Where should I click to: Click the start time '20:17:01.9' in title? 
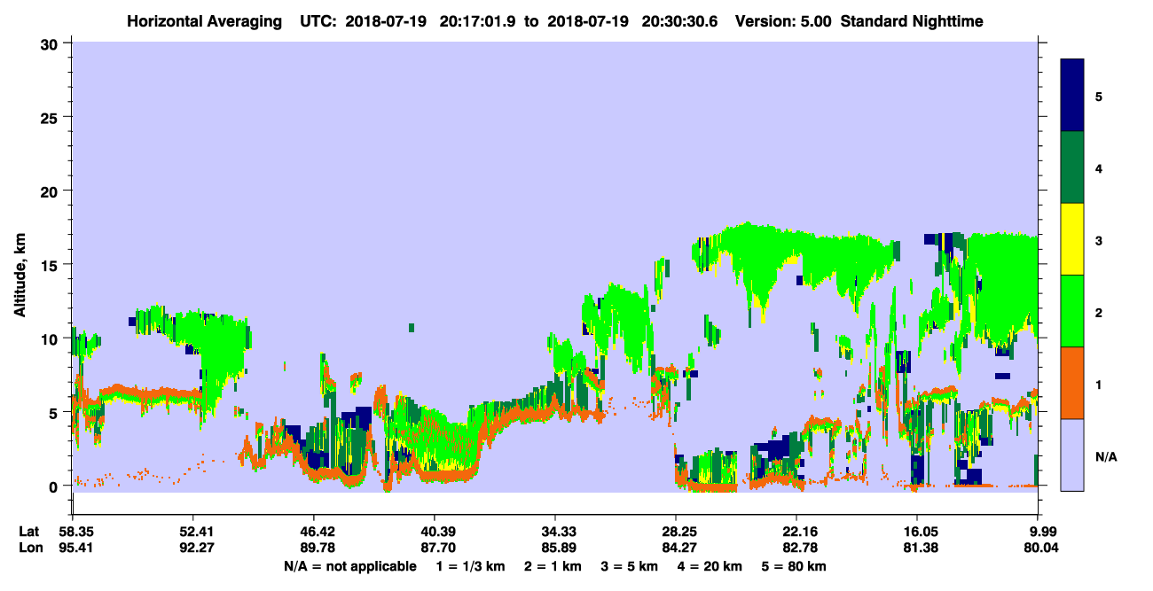coord(479,21)
